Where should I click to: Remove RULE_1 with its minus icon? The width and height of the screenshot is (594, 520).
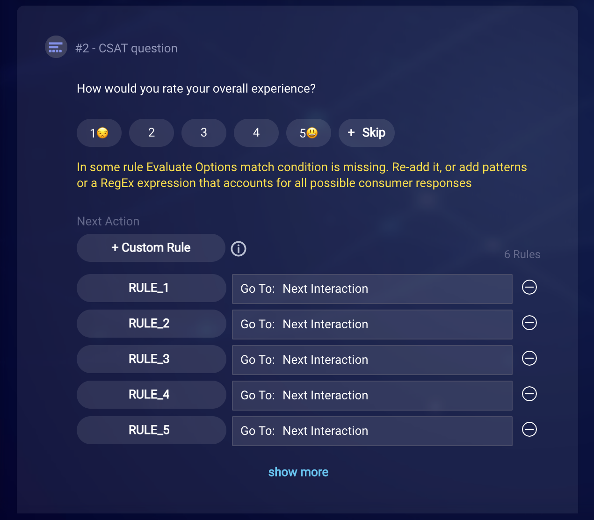(529, 287)
